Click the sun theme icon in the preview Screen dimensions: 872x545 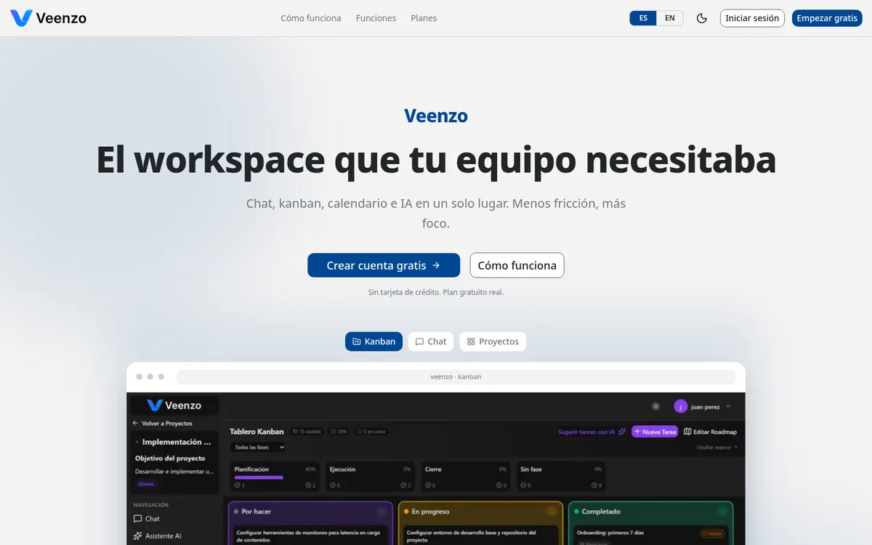(656, 406)
